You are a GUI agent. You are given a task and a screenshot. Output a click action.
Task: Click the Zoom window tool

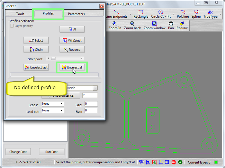(154, 26)
